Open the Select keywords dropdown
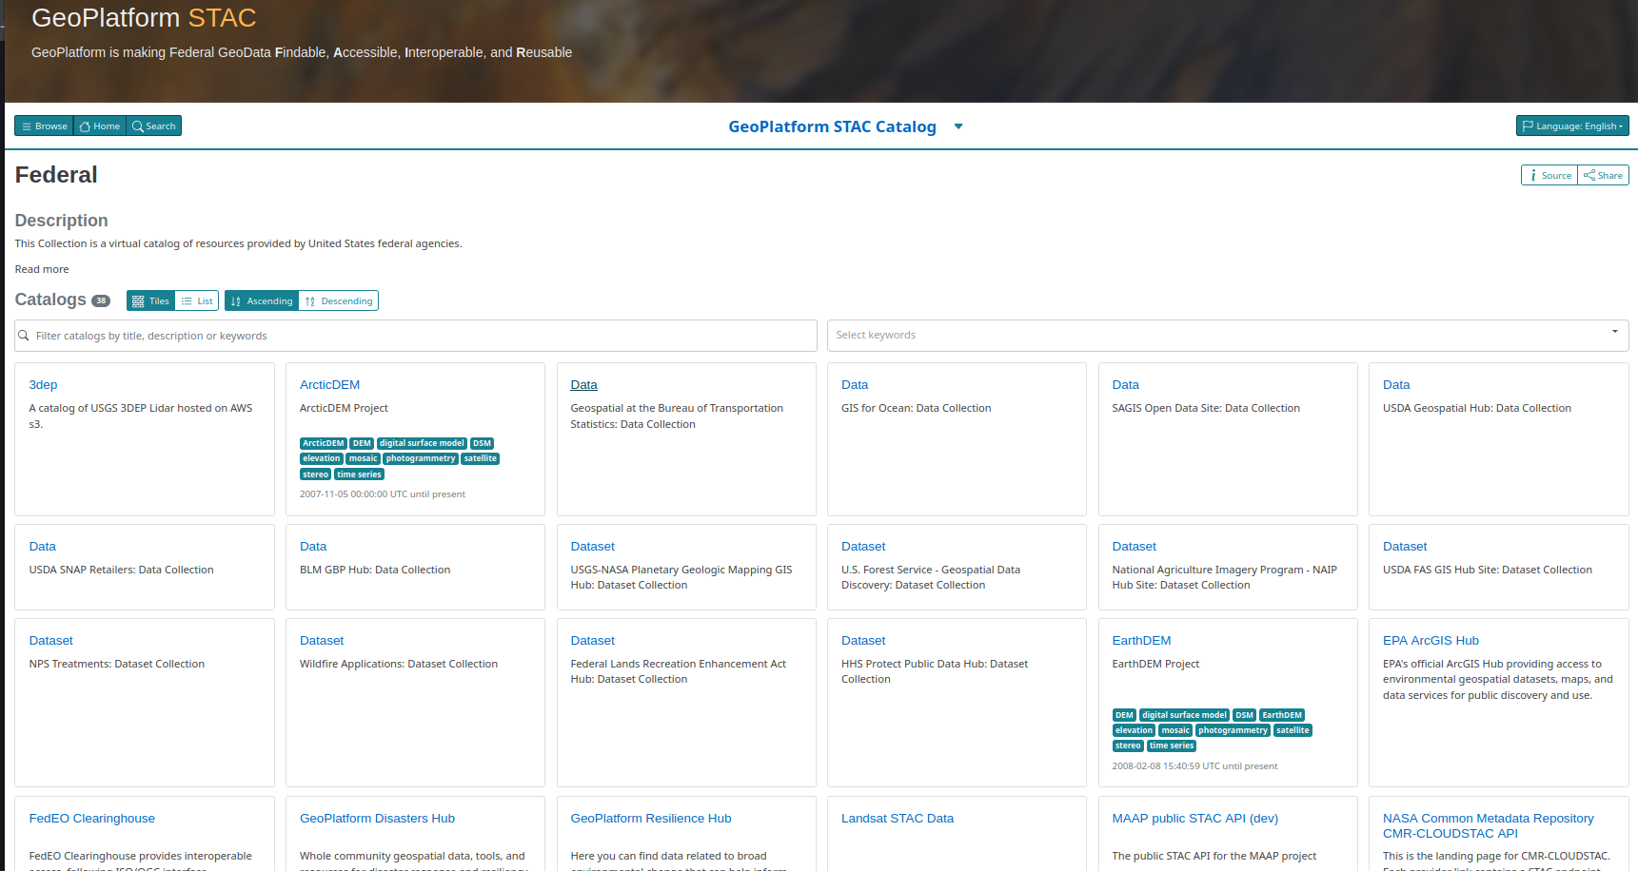Viewport: 1638px width, 871px height. click(x=1228, y=336)
